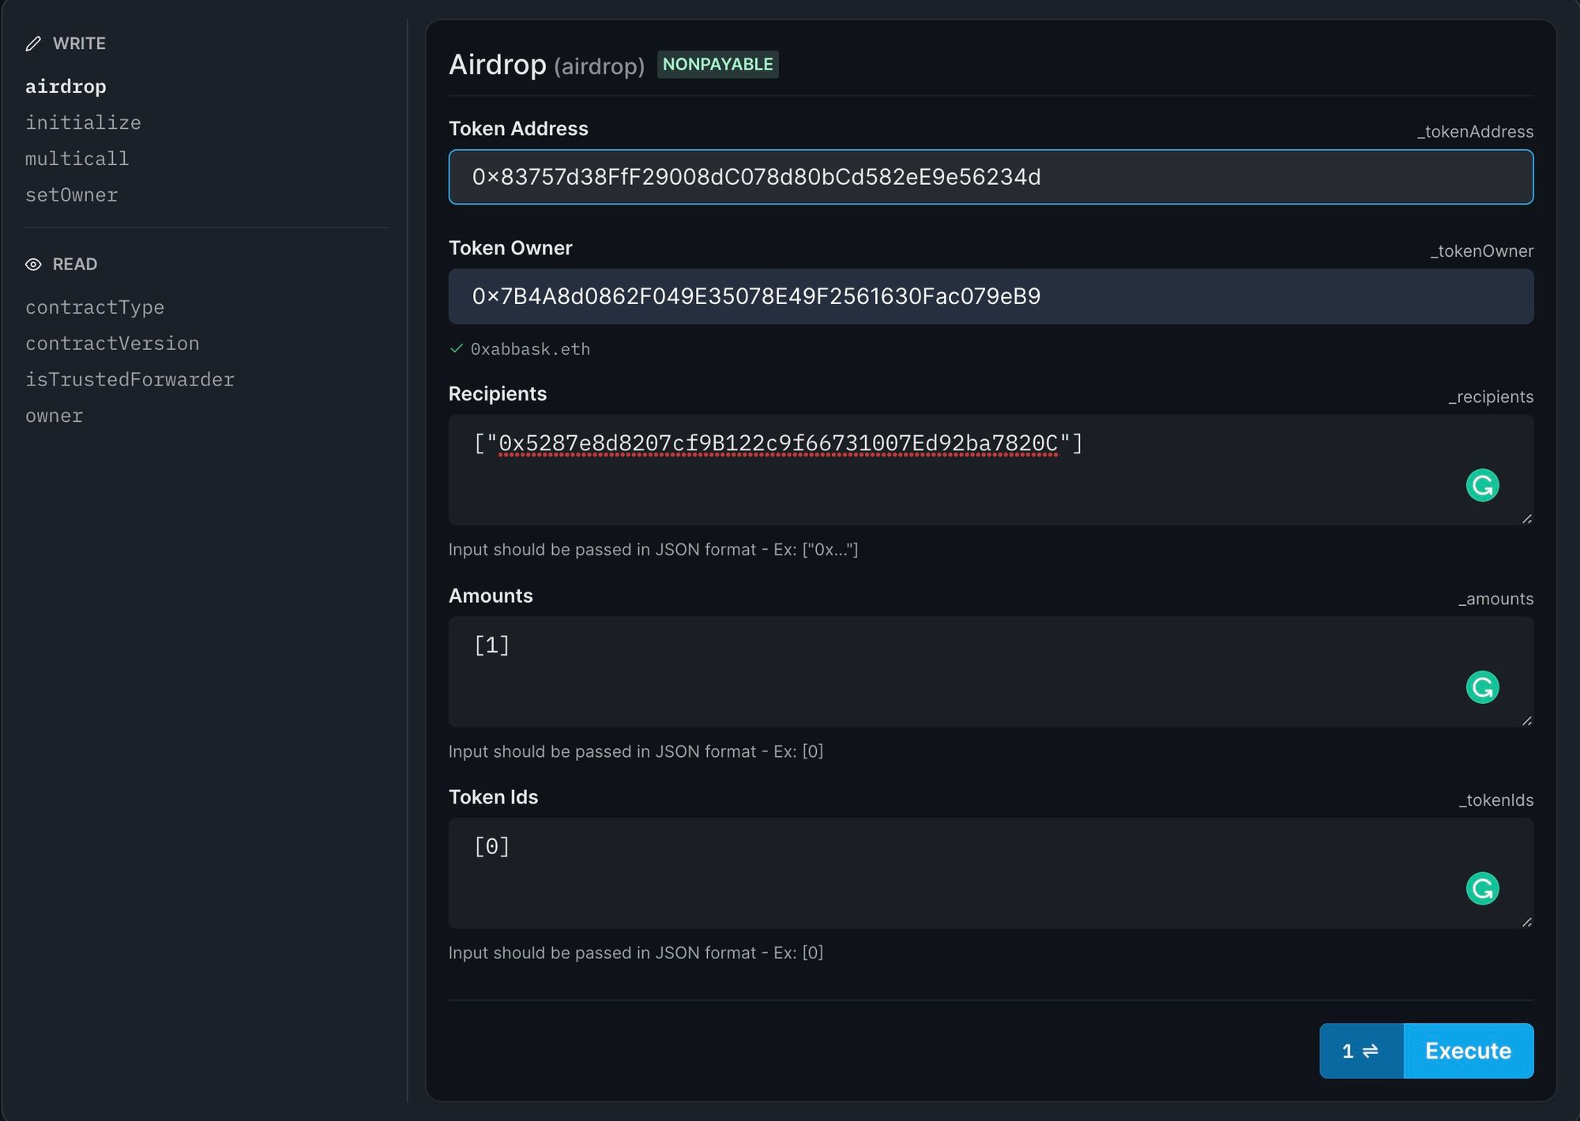Screen dimensions: 1580x1121
Task: Switch to the multicall function
Action: click(x=77, y=158)
